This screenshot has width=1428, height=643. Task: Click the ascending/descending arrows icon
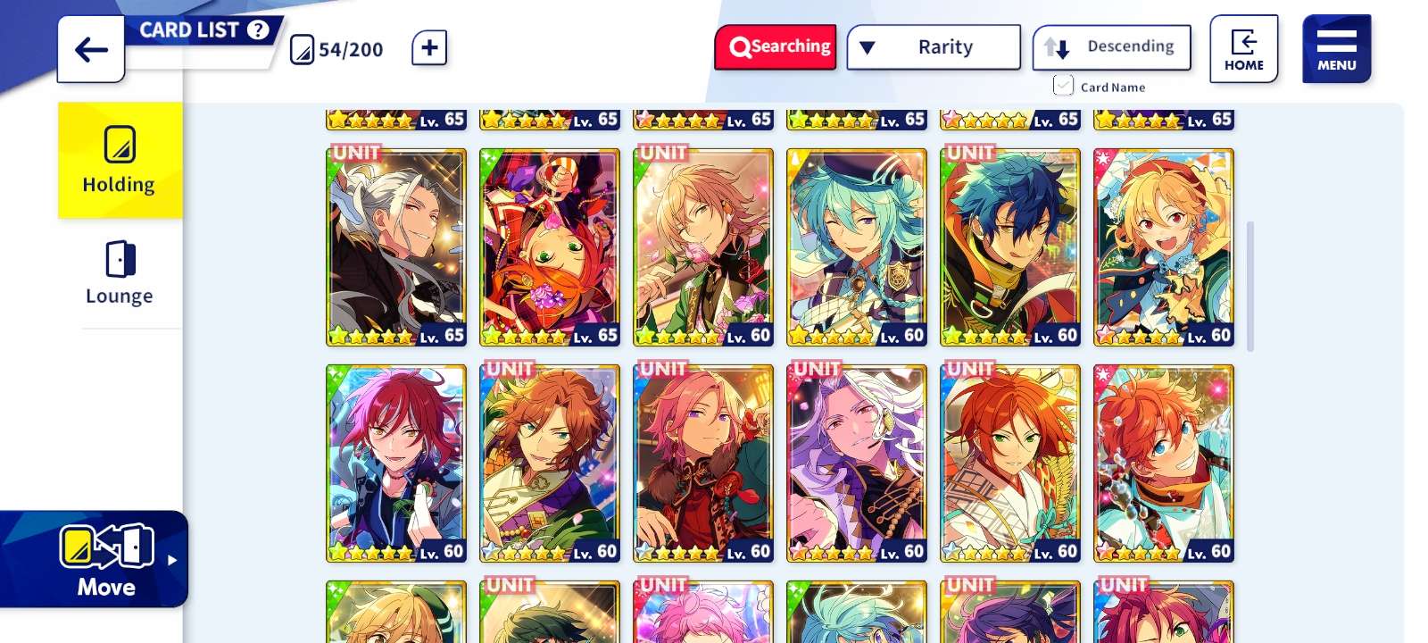click(1057, 47)
